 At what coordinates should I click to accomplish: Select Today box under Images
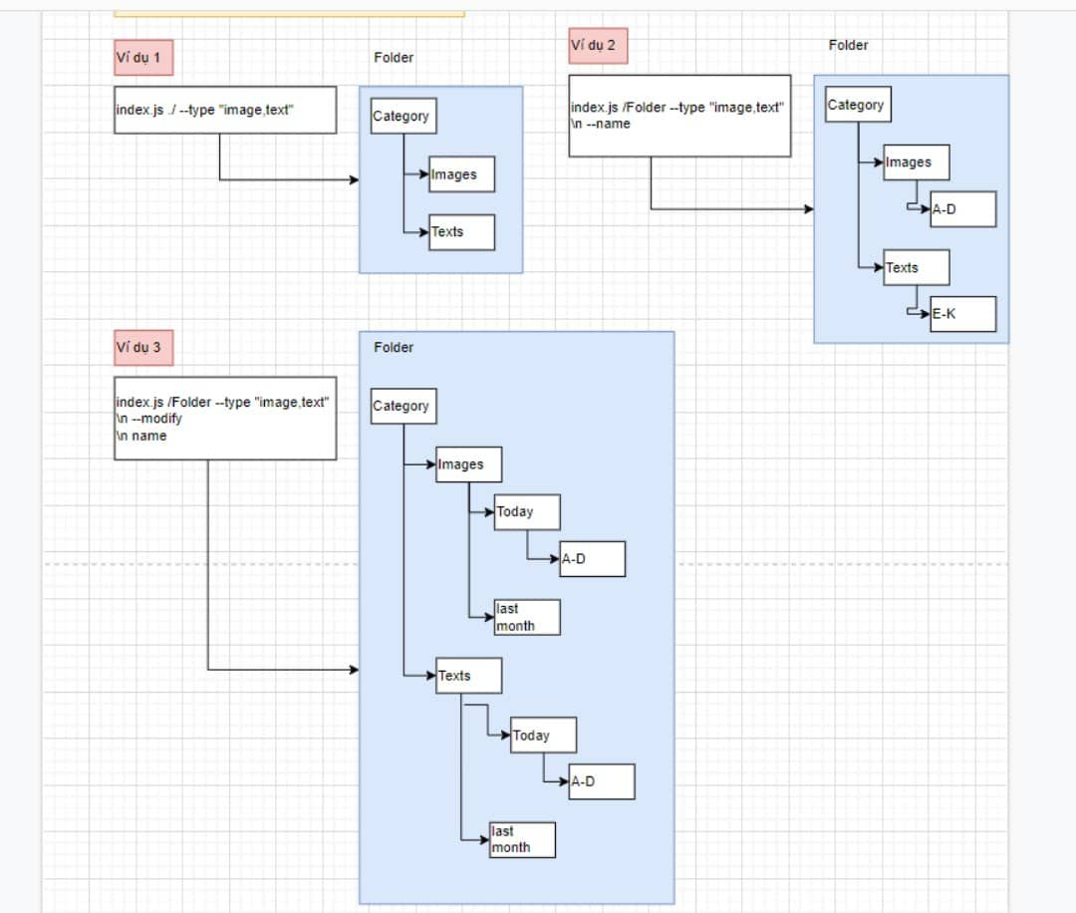coord(527,511)
